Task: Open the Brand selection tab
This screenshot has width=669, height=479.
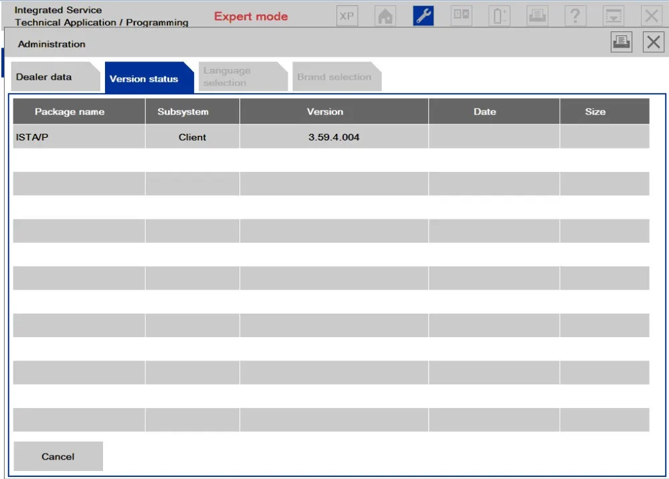Action: click(337, 77)
